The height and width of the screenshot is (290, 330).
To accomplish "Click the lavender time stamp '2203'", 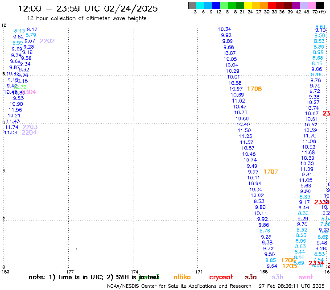I will 30,127.
